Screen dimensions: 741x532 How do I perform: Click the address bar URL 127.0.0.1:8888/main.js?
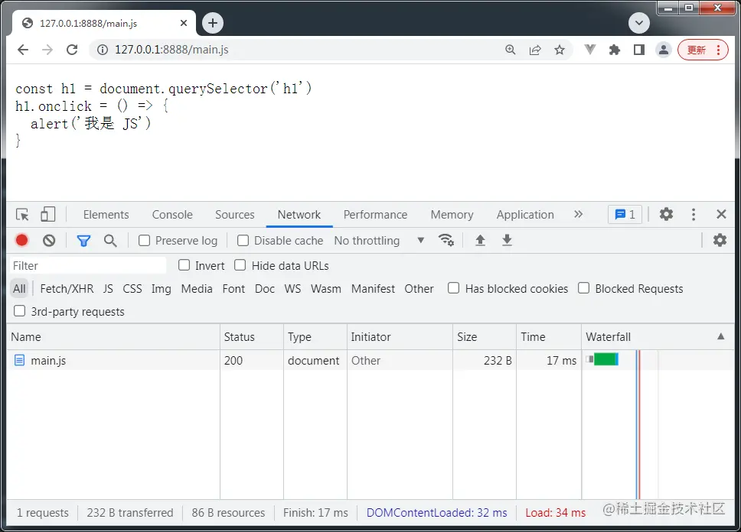(171, 50)
